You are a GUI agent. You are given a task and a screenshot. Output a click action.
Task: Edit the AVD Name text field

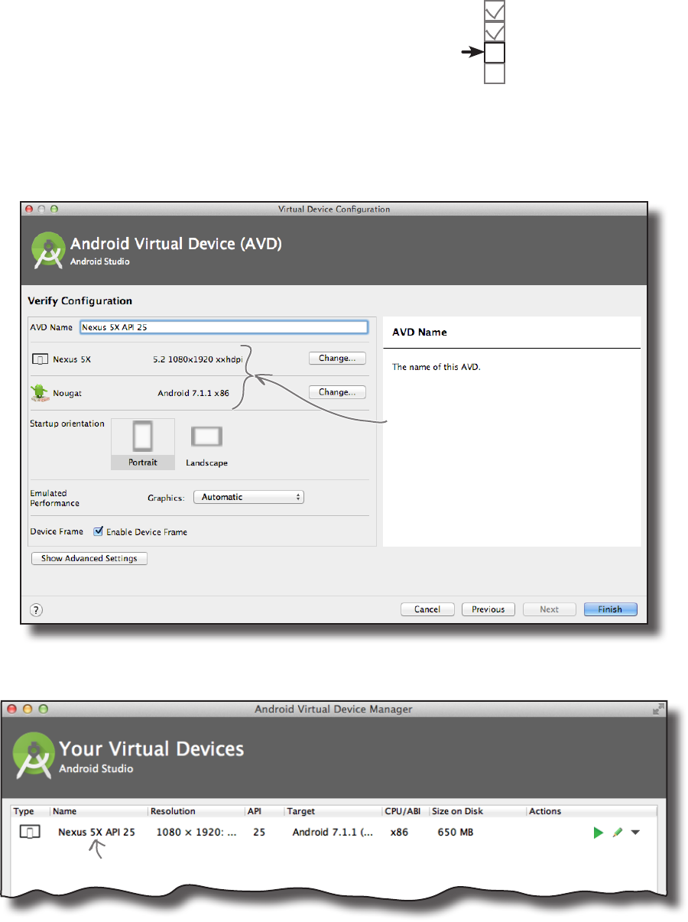[224, 326]
